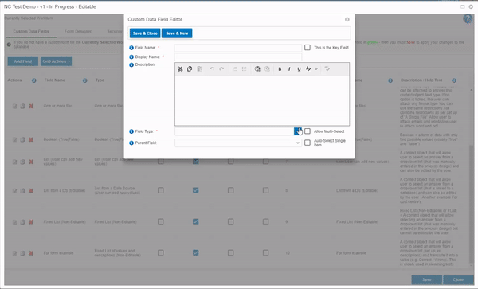This screenshot has height=289, width=478.
Task: Click the Copy icon in Description toolbar
Action: pos(190,69)
